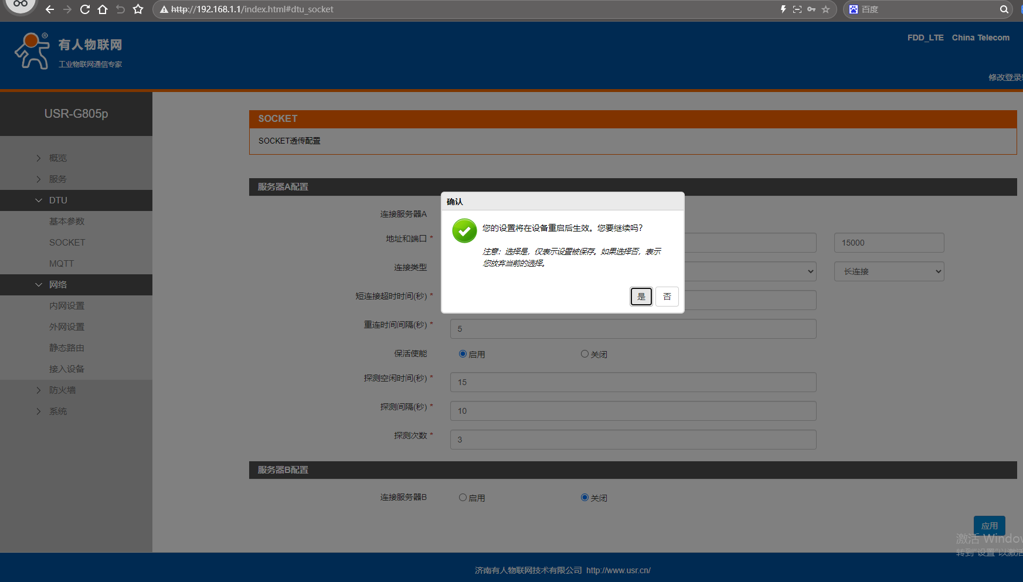Screen dimensions: 1023x582
Task: Click the 应用 apply button
Action: point(989,526)
